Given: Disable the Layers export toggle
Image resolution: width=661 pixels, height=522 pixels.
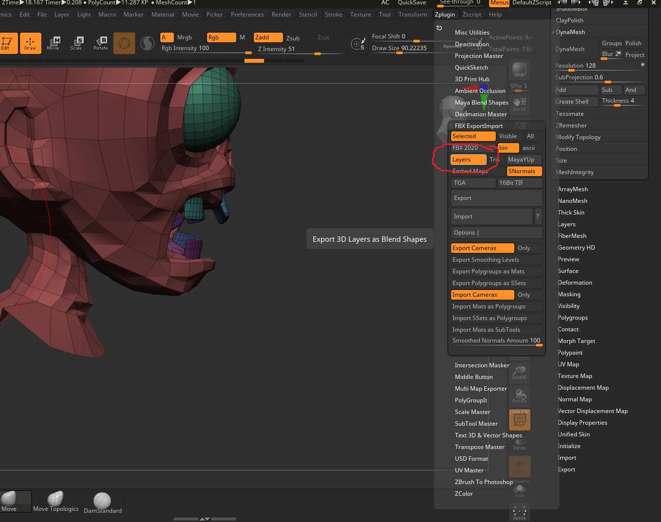Looking at the screenshot, I should point(468,160).
